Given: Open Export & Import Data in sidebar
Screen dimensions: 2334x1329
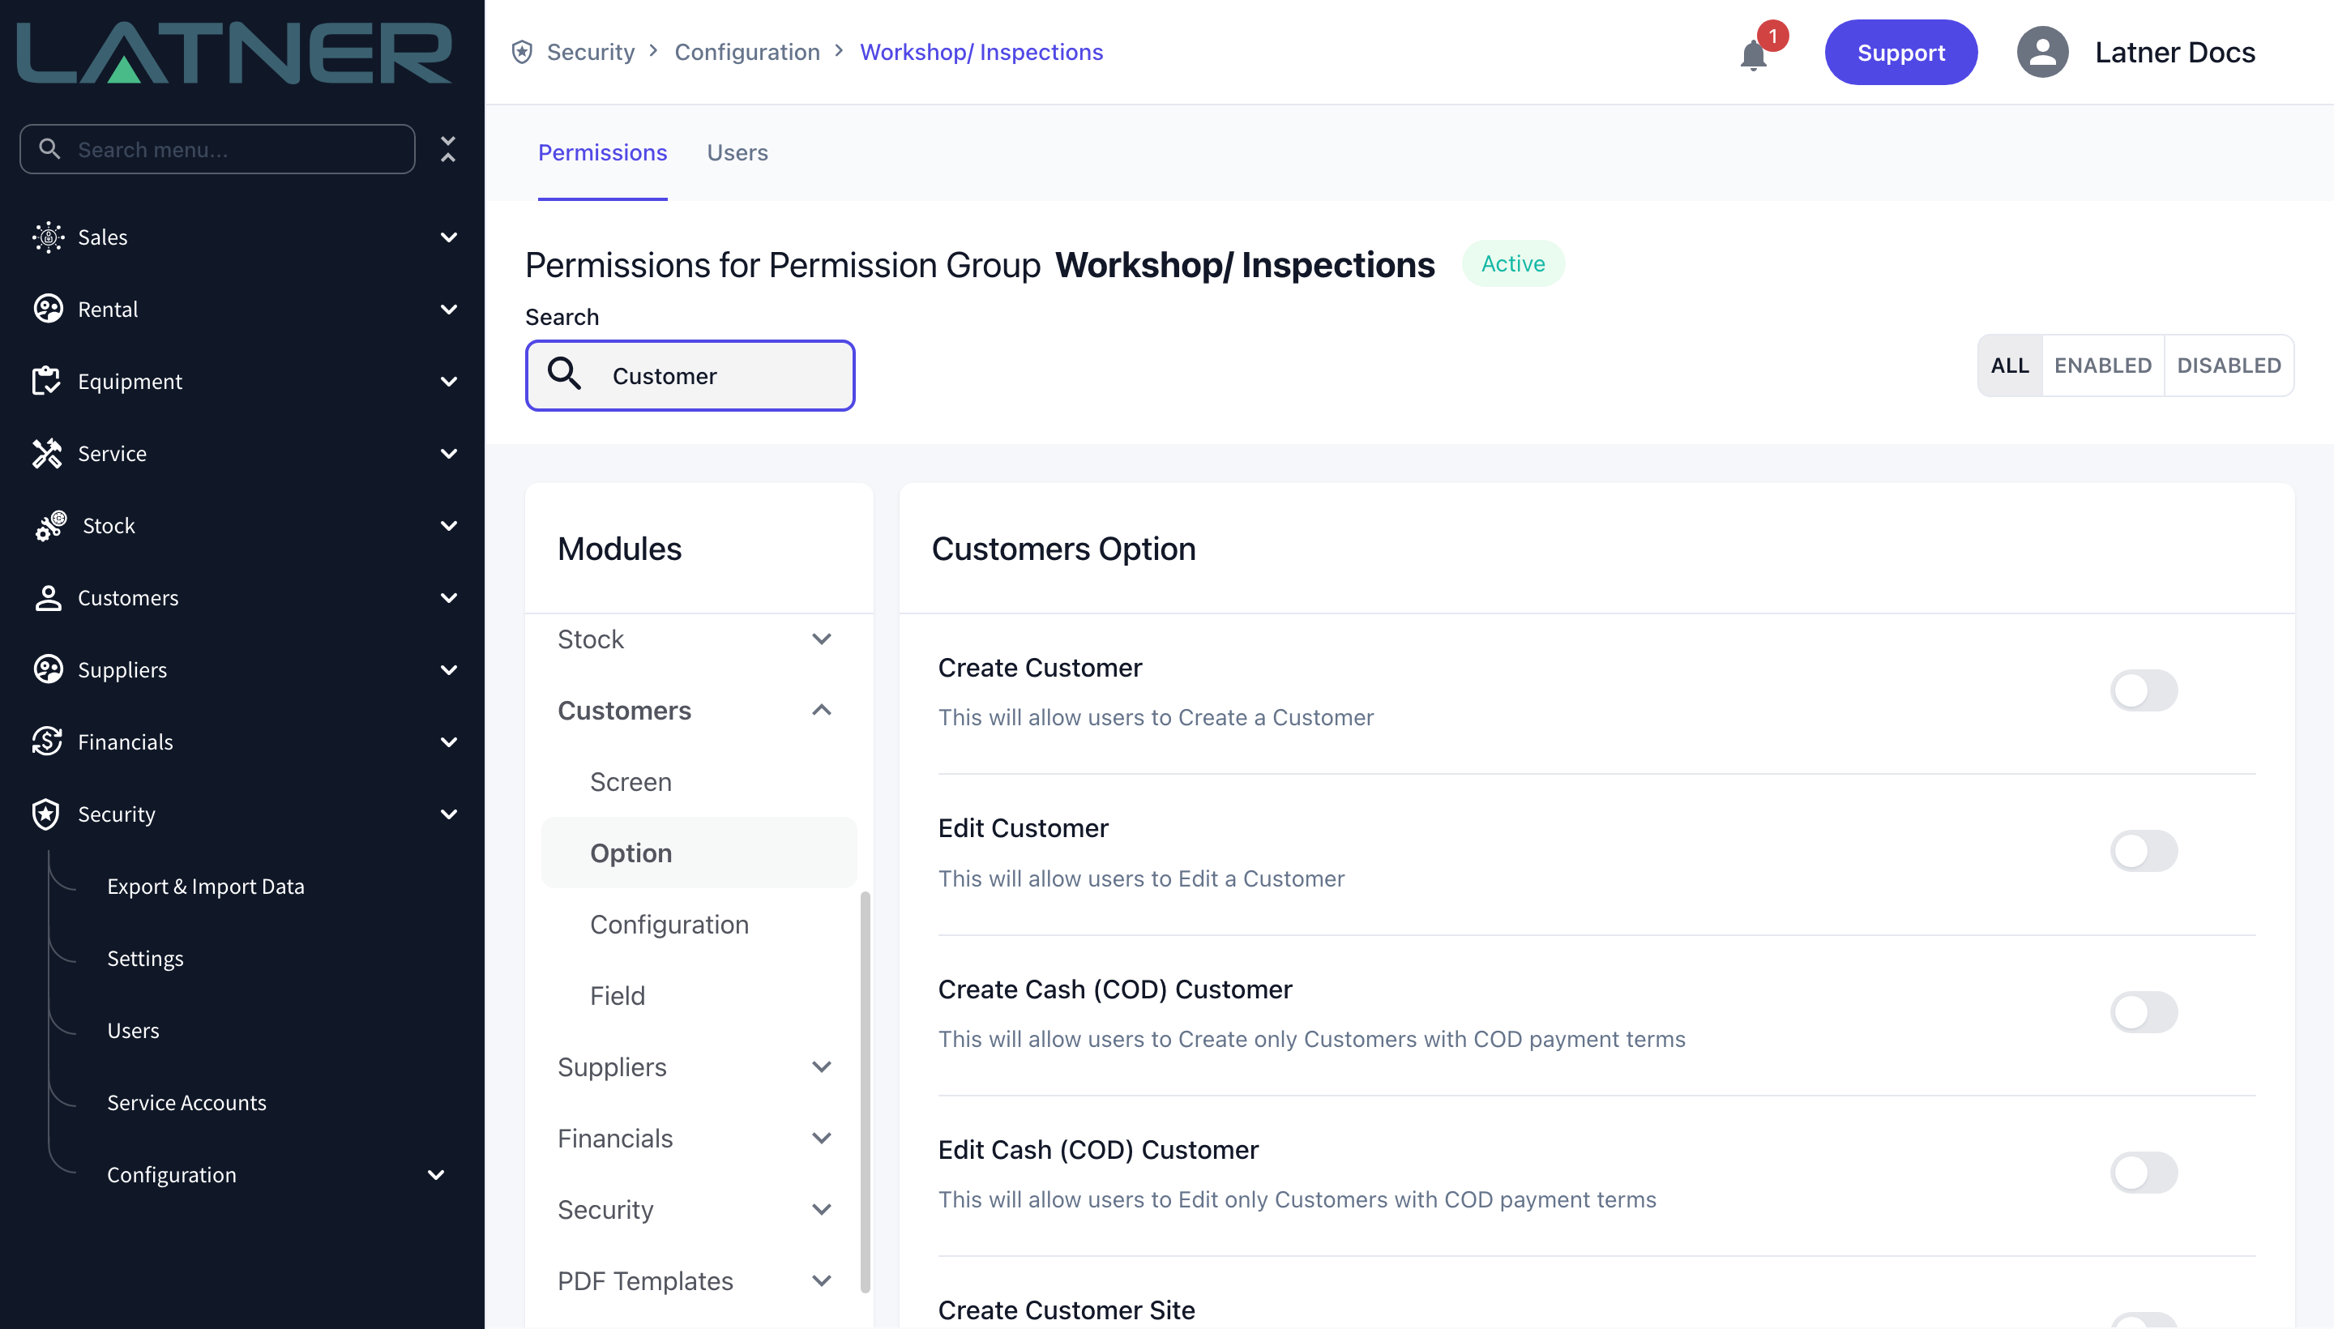Looking at the screenshot, I should tap(205, 887).
